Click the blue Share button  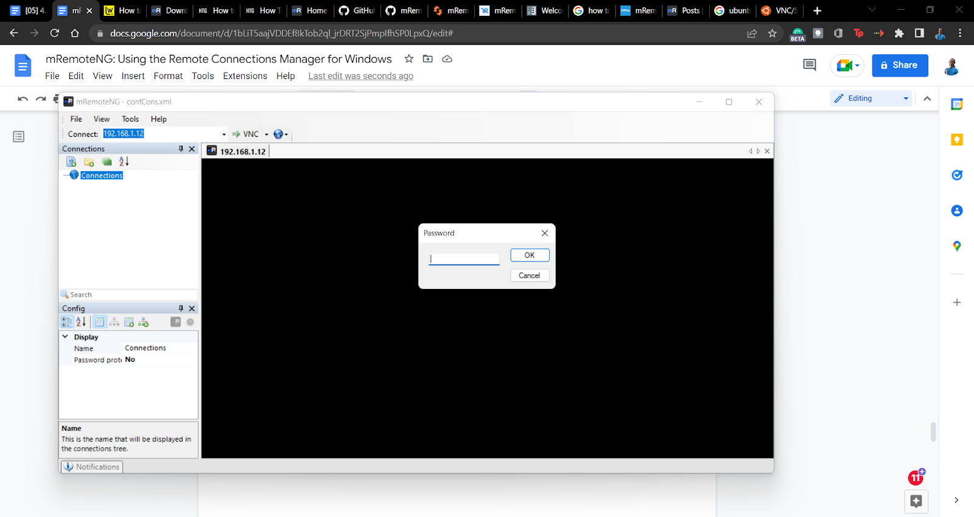coord(899,65)
